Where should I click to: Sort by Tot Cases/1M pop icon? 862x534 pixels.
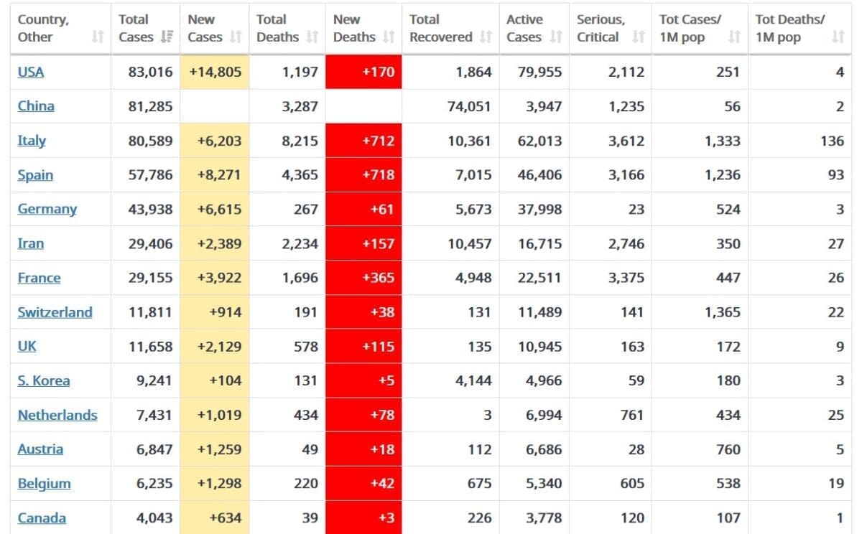[x=733, y=37]
